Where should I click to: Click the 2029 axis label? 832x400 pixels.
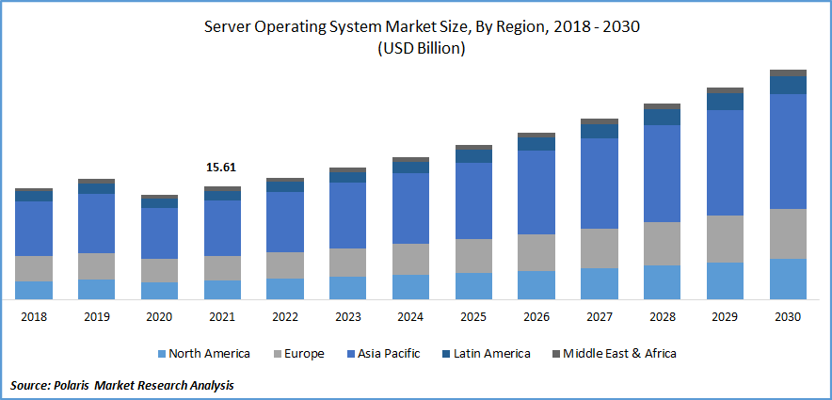click(726, 317)
